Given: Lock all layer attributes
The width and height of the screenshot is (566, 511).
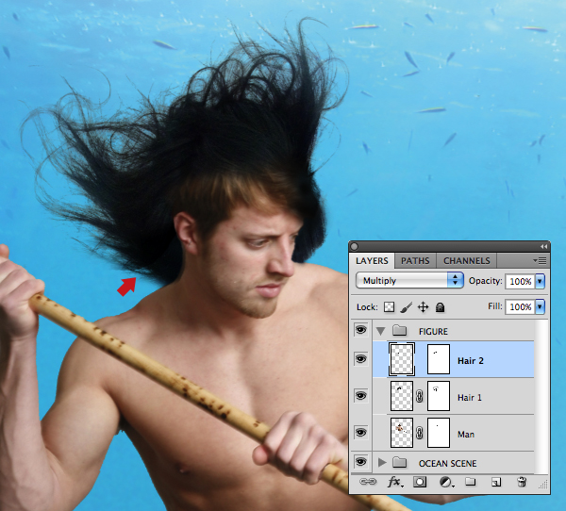Looking at the screenshot, I should pyautogui.click(x=440, y=307).
